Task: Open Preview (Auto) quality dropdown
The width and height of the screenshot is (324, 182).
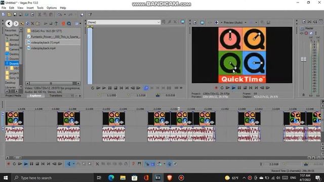Action: click(246, 22)
